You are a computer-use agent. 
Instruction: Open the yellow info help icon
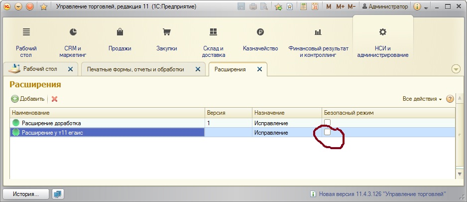(417, 7)
